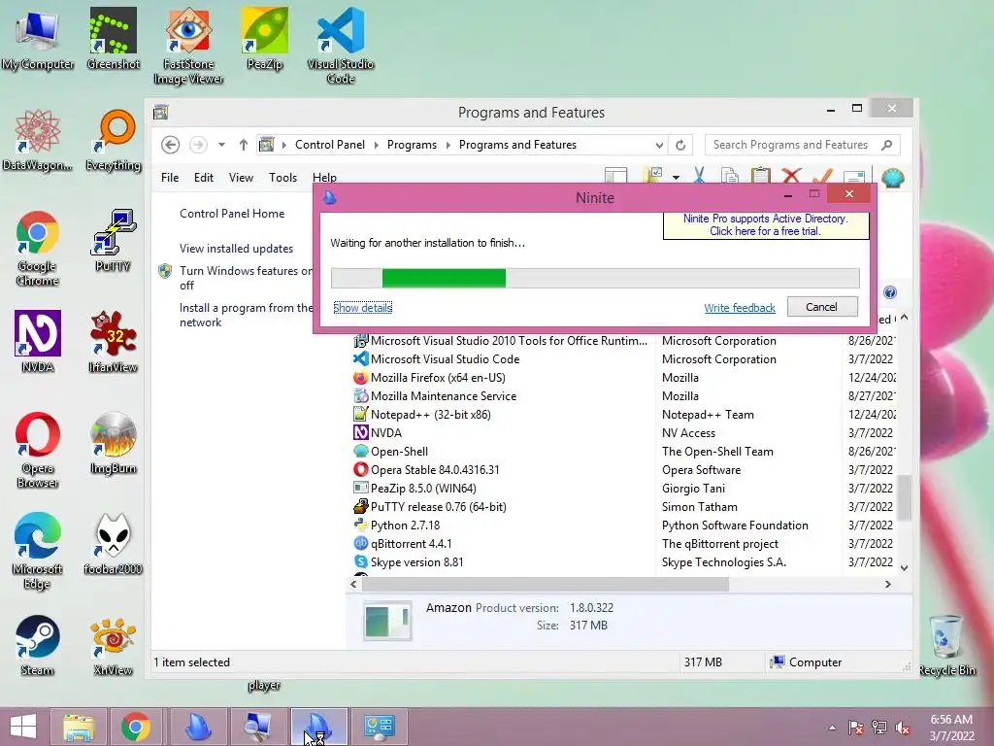
Task: Click the horizontal scrollbar thumb in program list
Action: coord(545,584)
